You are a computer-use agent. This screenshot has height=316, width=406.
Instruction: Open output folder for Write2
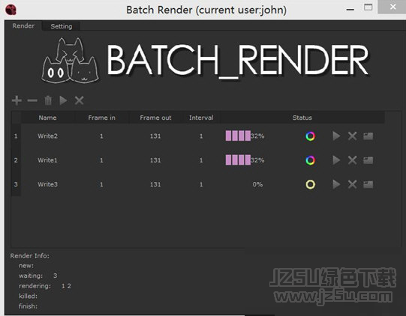point(368,136)
